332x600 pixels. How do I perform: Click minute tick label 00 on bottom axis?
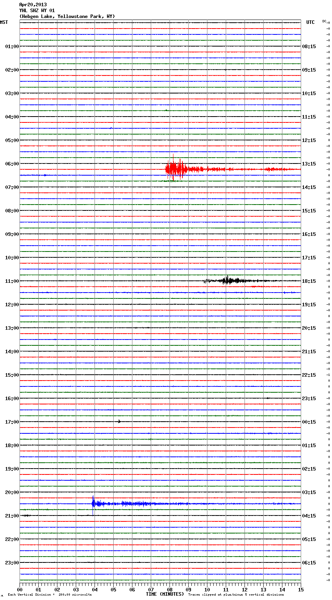20,589
